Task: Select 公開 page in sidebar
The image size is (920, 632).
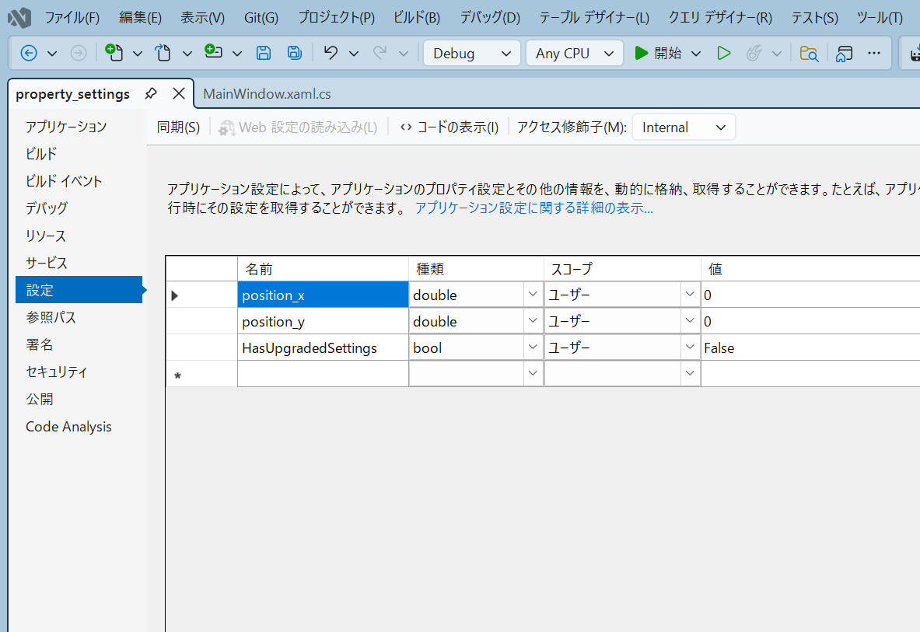Action: (x=40, y=400)
